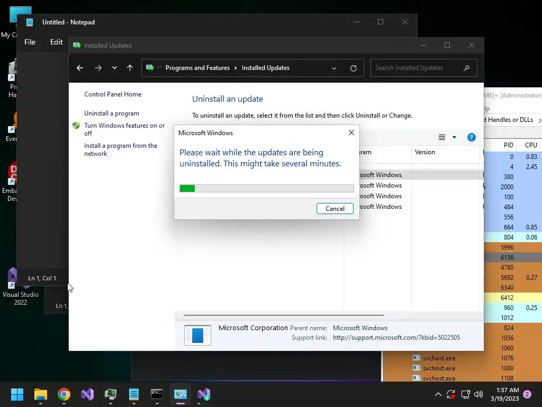Click the search magnifier icon
The image size is (542, 407).
click(466, 68)
